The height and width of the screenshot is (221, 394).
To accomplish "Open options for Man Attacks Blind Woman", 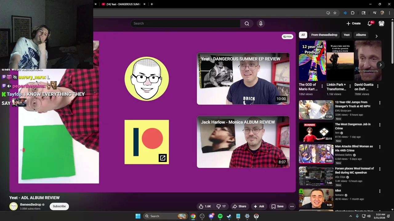I will pyautogui.click(x=380, y=147).
